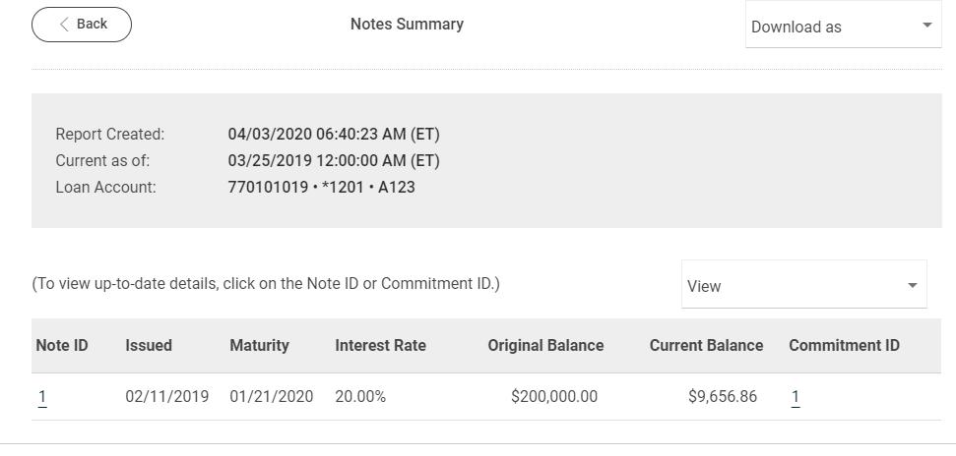Open Commitment ID 1 link
Viewport: 956px width, 456px height.
pyautogui.click(x=796, y=397)
